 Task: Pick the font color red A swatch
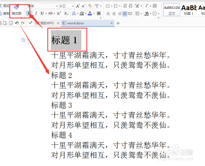click(x=90, y=13)
